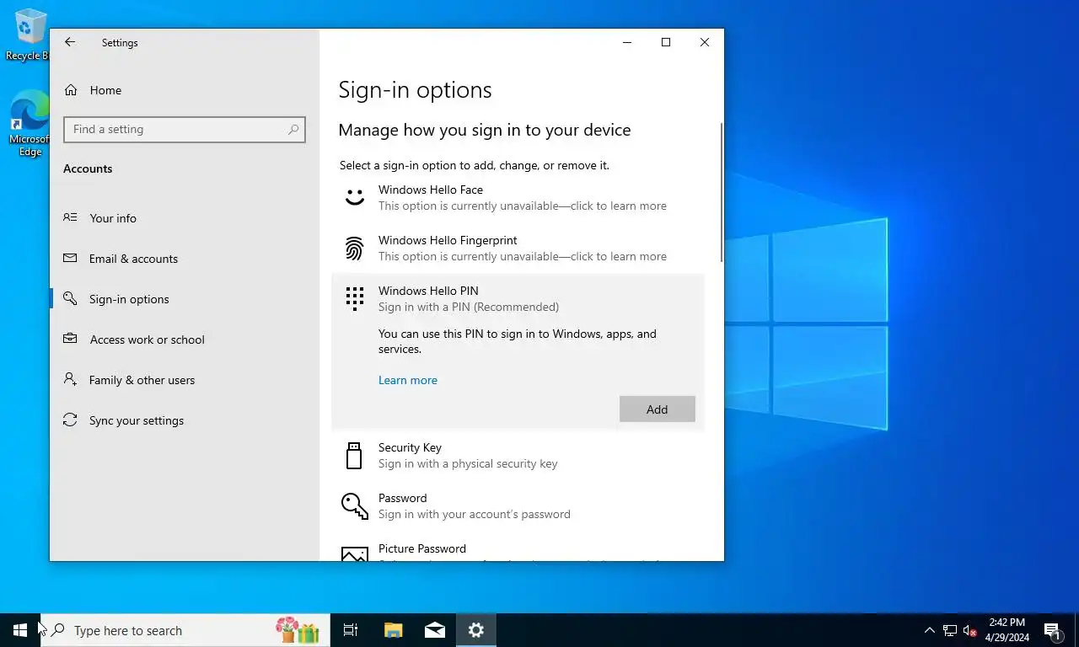Open File Explorer from the taskbar

pos(393,630)
